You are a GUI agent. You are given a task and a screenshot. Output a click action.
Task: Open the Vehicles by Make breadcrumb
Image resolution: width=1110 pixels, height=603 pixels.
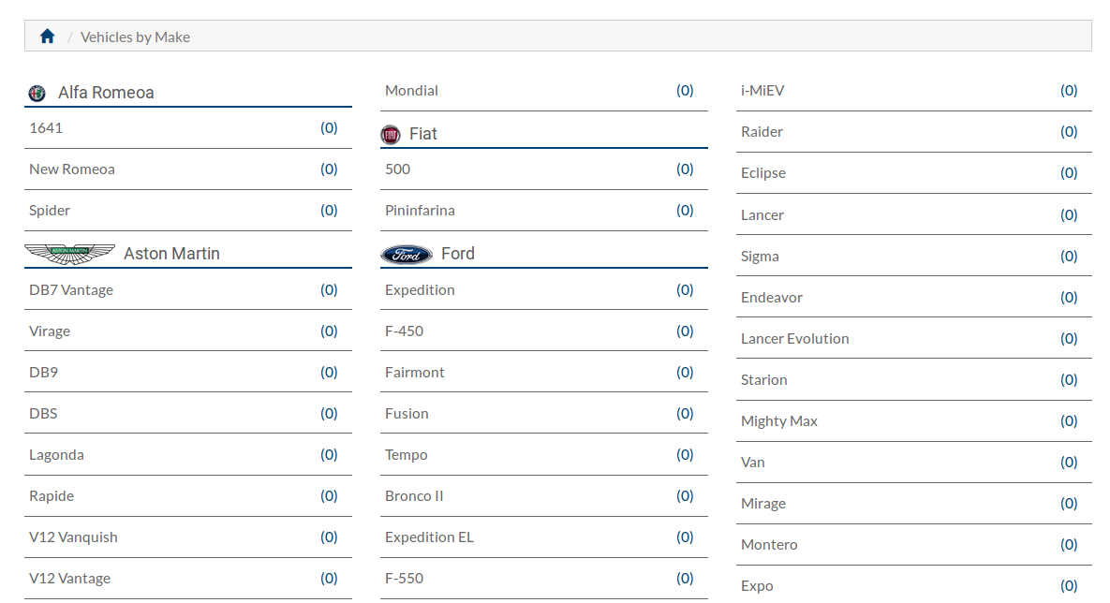[135, 37]
